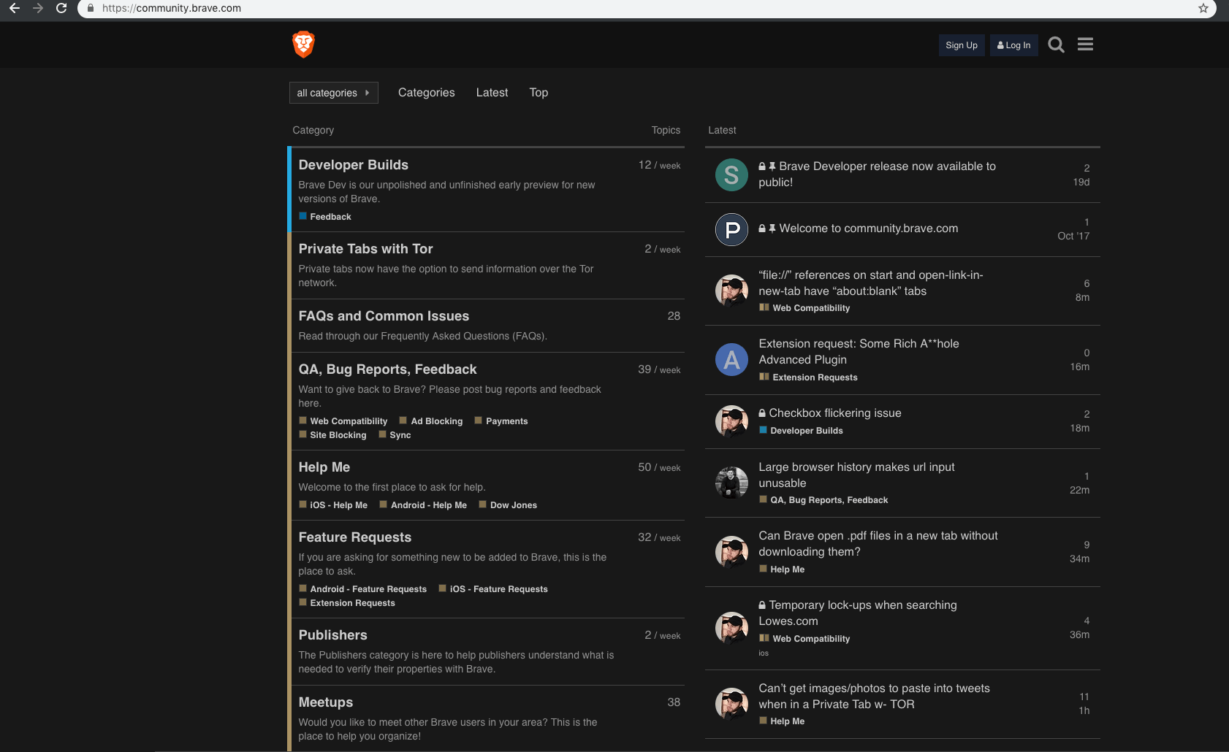Switch to the Latest tab
Viewport: 1229px width, 752px height.
(x=492, y=93)
